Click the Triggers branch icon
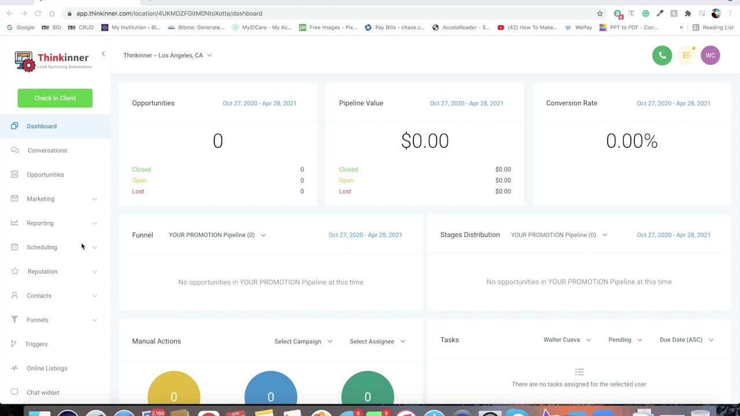Screen dimensions: 740x416 pyautogui.click(x=13, y=344)
